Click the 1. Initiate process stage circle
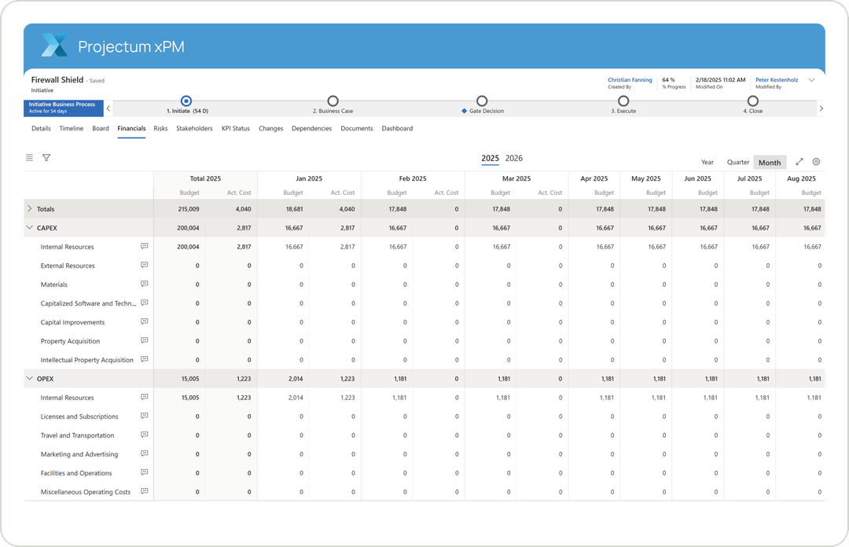849x547 pixels. tap(186, 101)
